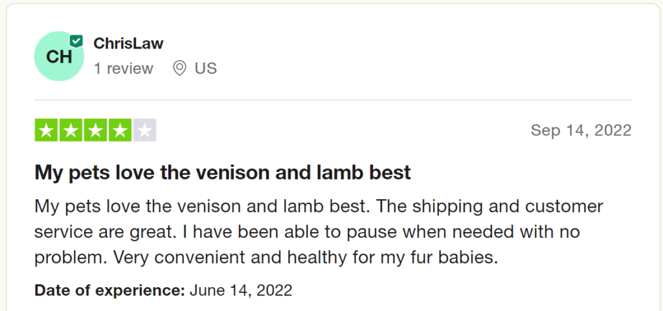Click "My pets love" at start of review body

pos(88,207)
